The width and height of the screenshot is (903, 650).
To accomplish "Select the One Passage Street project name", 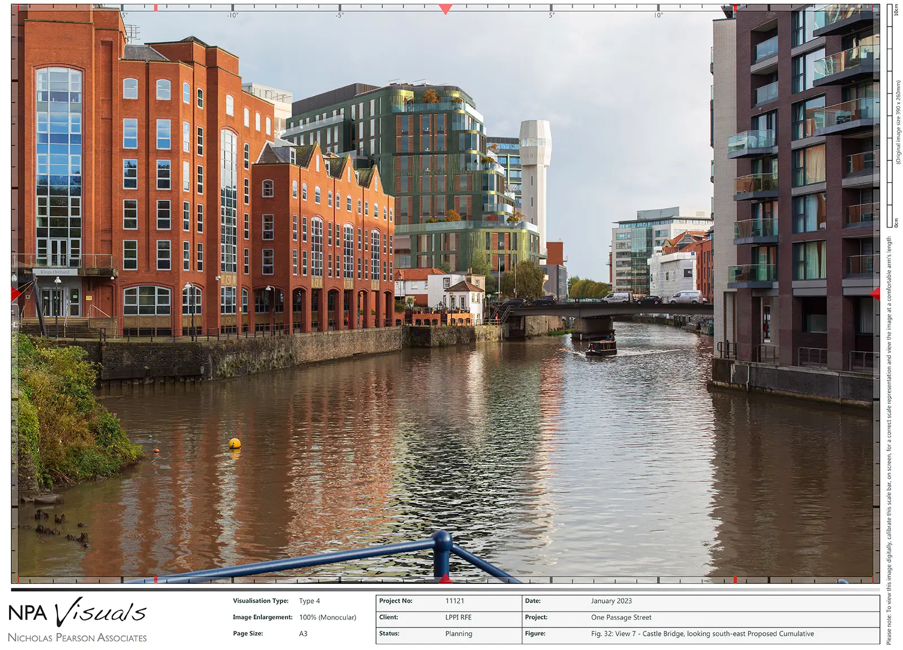I will pos(621,617).
